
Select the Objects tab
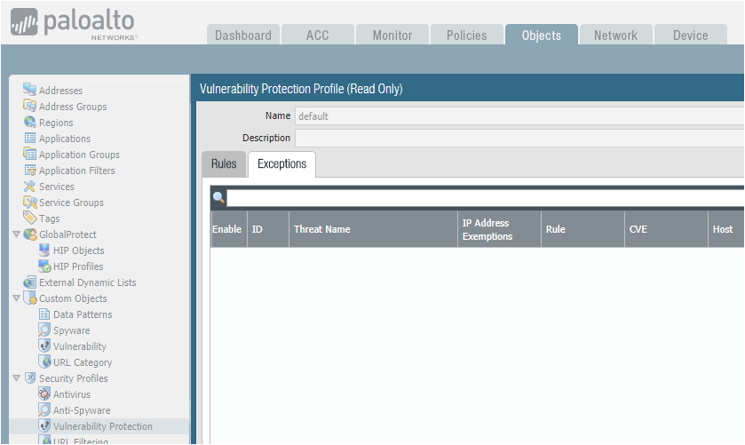point(542,35)
